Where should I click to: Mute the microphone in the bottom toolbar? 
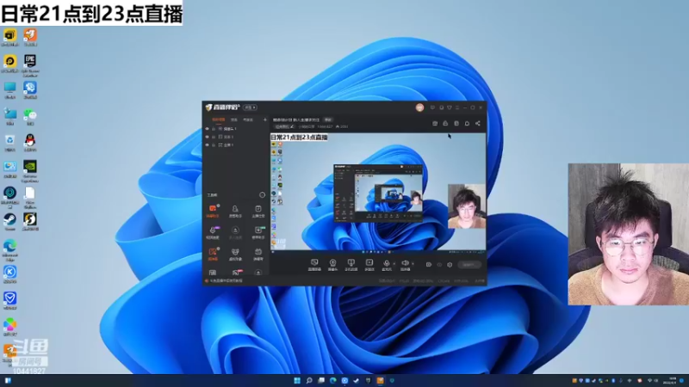click(386, 265)
